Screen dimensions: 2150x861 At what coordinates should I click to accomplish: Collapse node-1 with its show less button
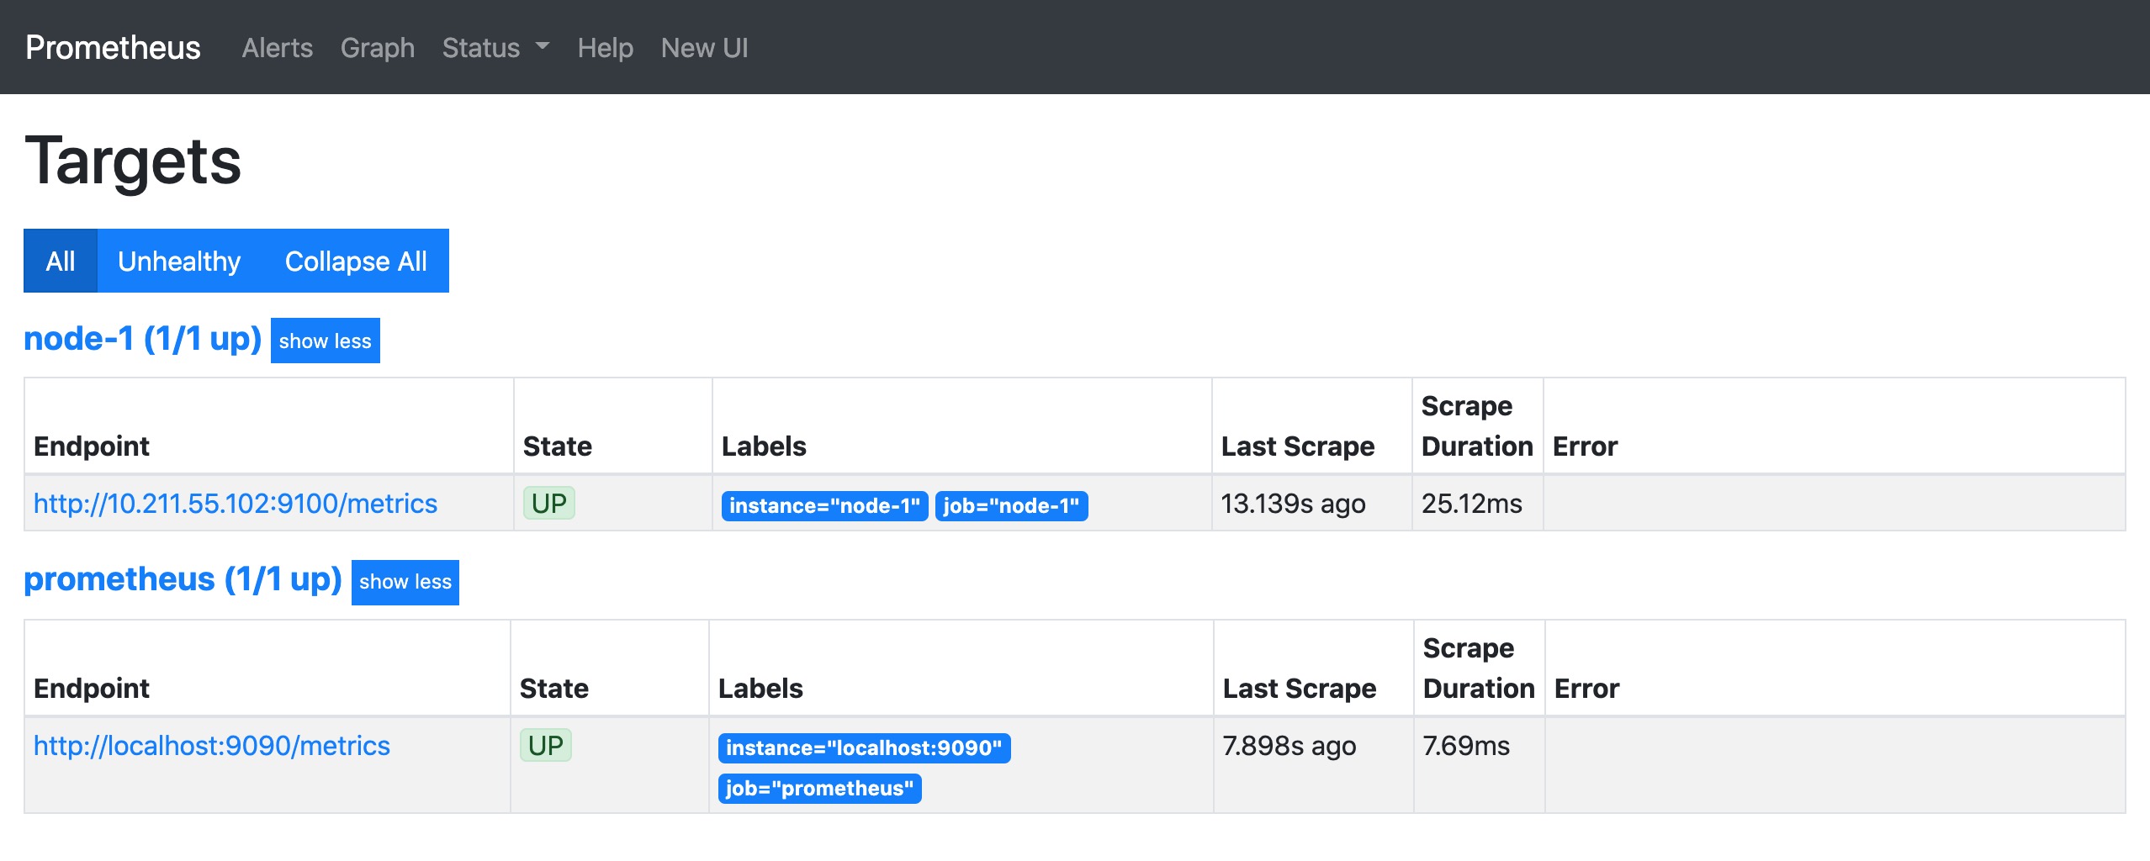[326, 341]
